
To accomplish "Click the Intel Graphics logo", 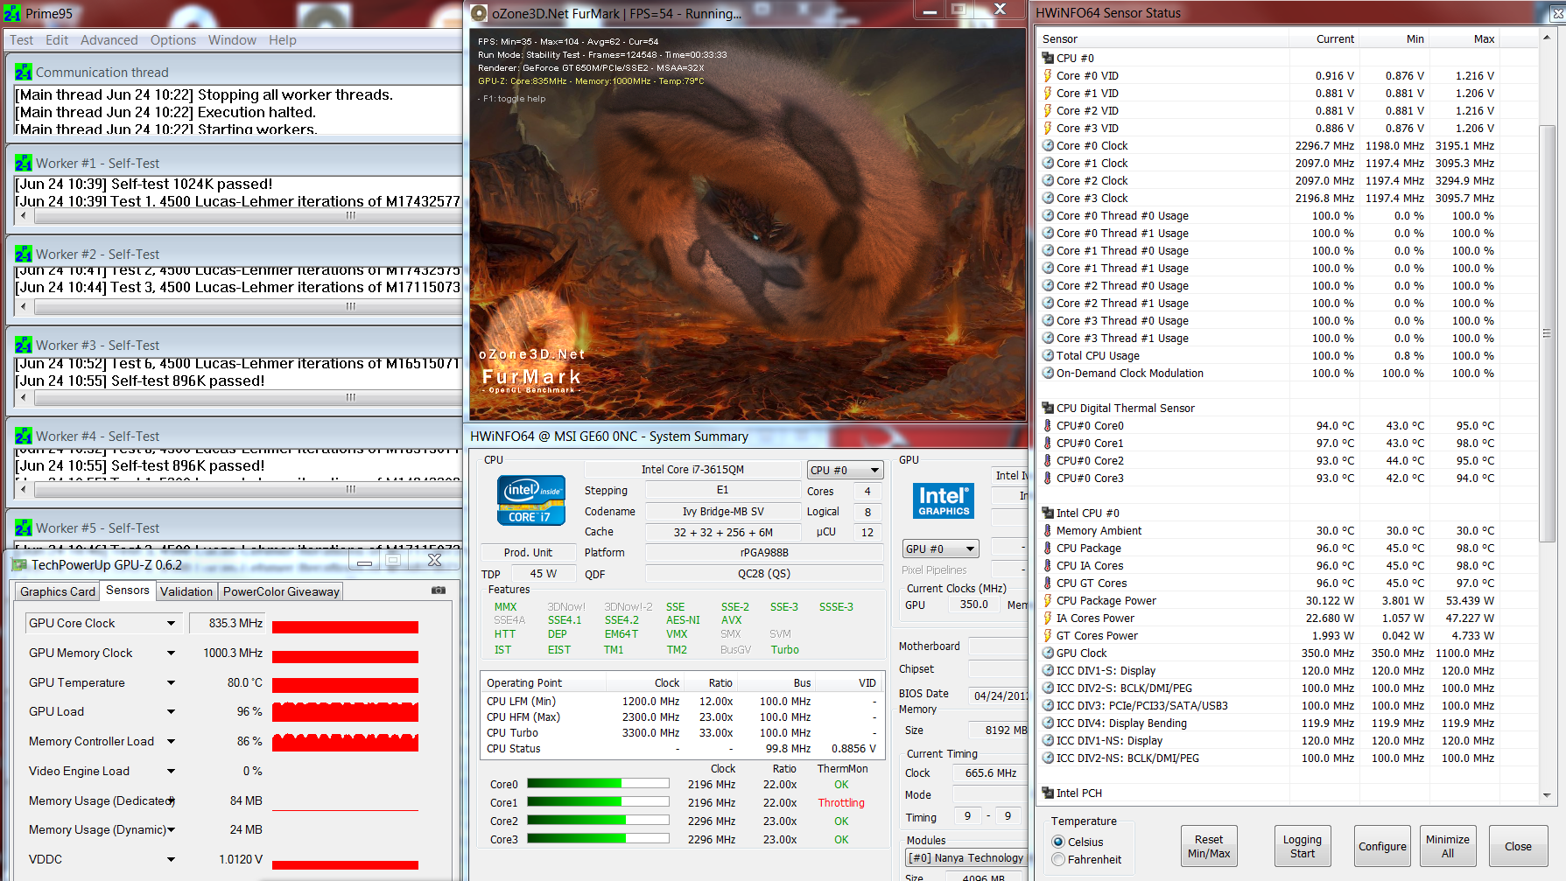I will coord(944,500).
